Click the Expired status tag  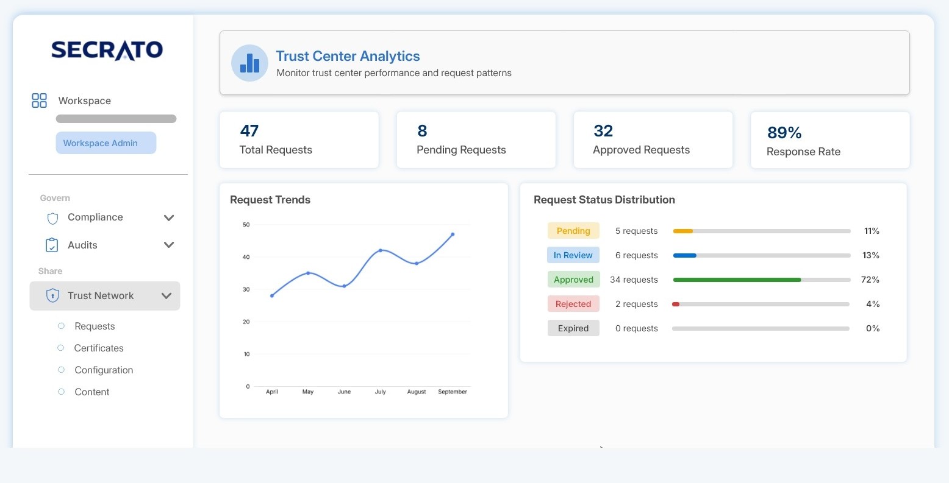point(573,328)
